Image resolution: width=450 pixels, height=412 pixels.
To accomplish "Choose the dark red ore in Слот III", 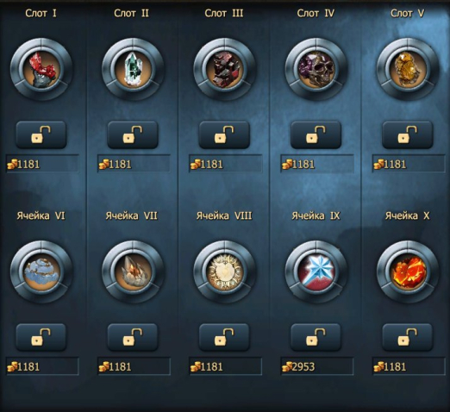I will [x=224, y=69].
